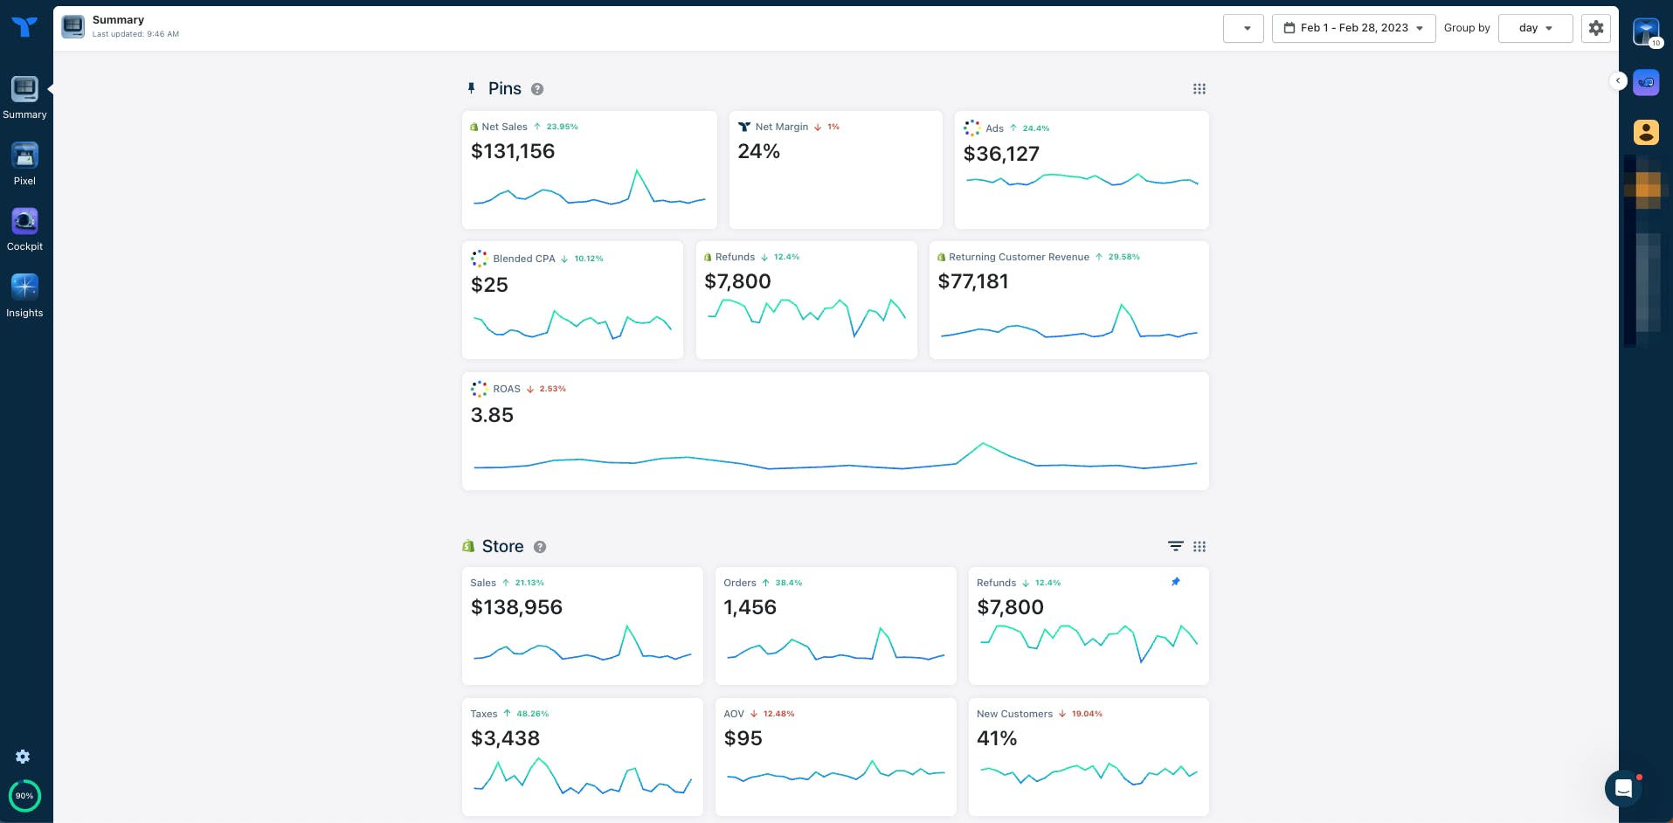Open the Pixel section from the left sidebar
This screenshot has height=823, width=1673.
click(x=24, y=162)
